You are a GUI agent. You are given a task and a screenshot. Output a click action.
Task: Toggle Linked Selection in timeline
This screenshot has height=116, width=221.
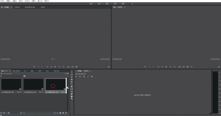[x=84, y=77]
